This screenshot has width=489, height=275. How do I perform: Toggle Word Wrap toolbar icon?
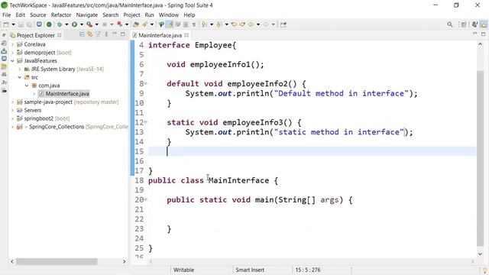(178, 24)
